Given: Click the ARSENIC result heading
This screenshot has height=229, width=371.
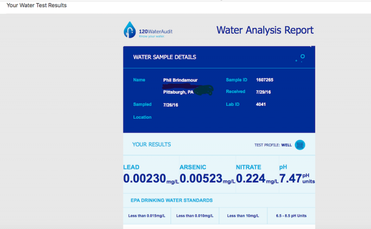Looking at the screenshot, I should tap(193, 167).
